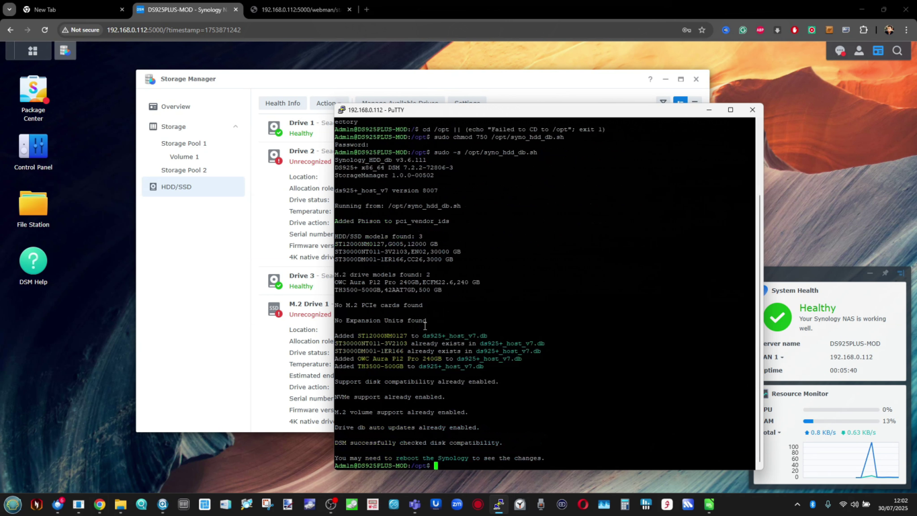
Task: Open Chrome from the Windows taskbar
Action: pos(99,504)
